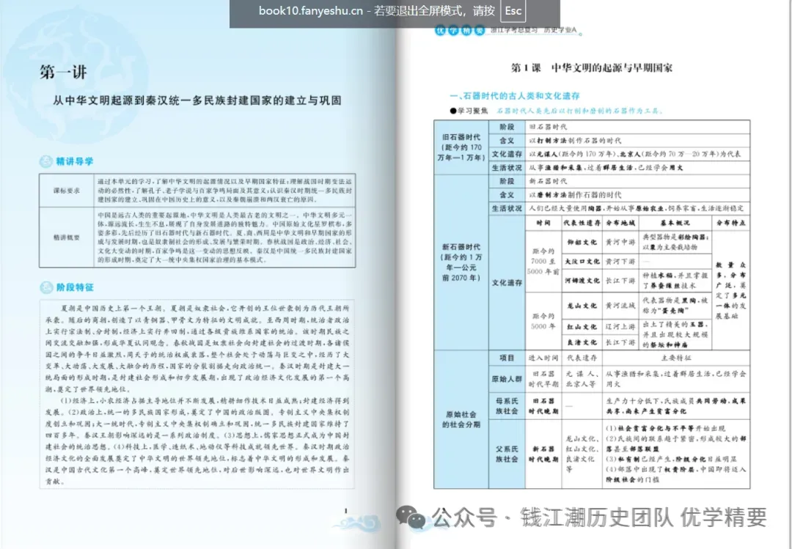Click the book10.fanyeshu.cn address text
Image resolution: width=792 pixels, height=549 pixels.
point(311,10)
